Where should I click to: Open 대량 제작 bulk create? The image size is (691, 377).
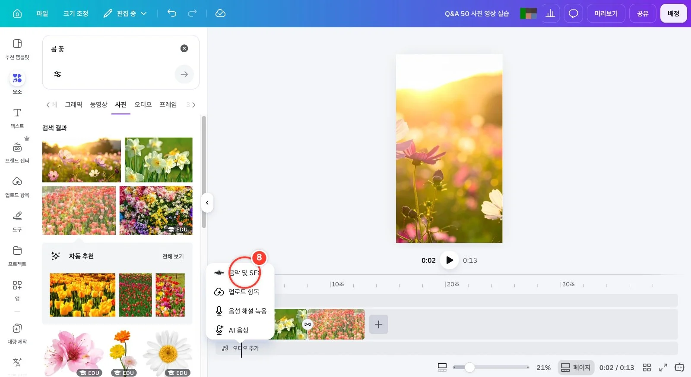(17, 334)
